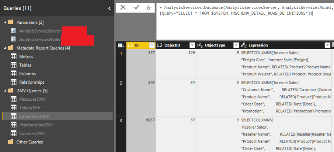This screenshot has width=334, height=152.
Task: Click the DMV Queries folder icon
Action: [11, 90]
